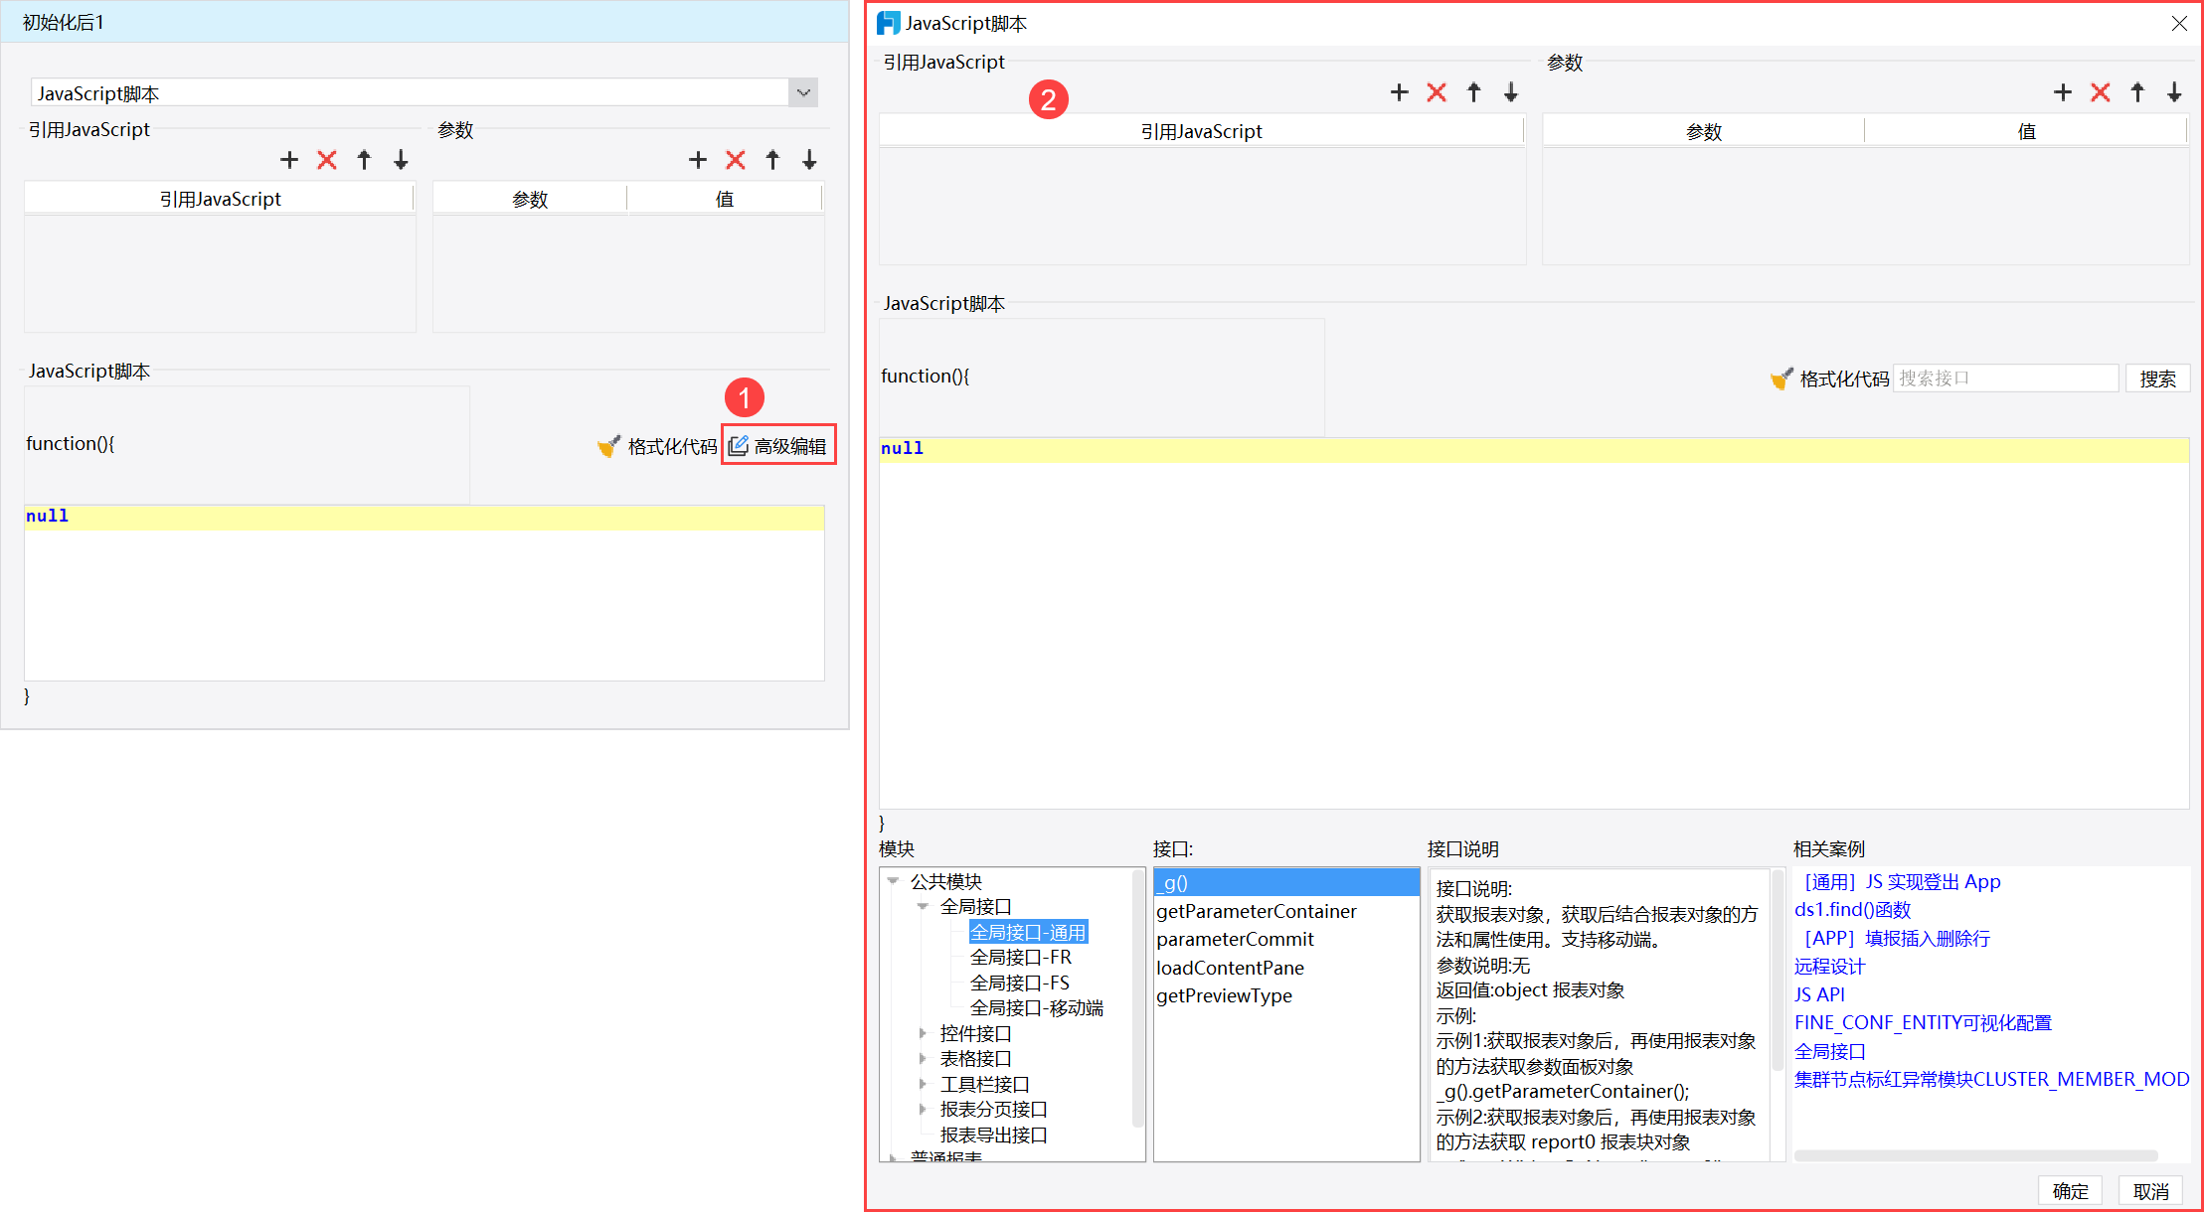Click 确定 to confirm the dialog

point(2070,1190)
